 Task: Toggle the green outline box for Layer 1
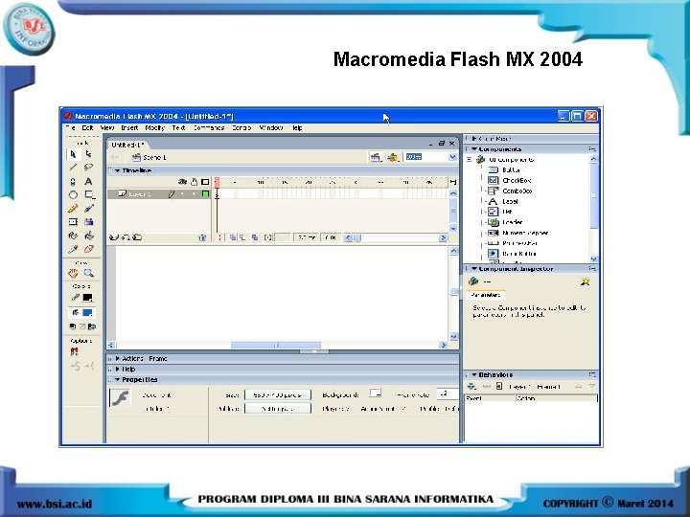pyautogui.click(x=205, y=193)
